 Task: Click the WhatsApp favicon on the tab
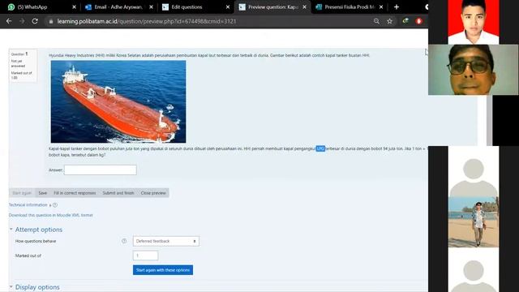tap(11, 7)
